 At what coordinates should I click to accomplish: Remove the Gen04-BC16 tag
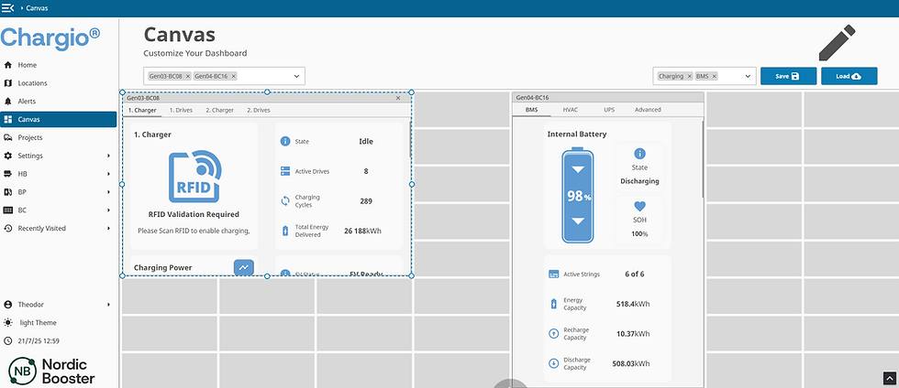pyautogui.click(x=234, y=76)
